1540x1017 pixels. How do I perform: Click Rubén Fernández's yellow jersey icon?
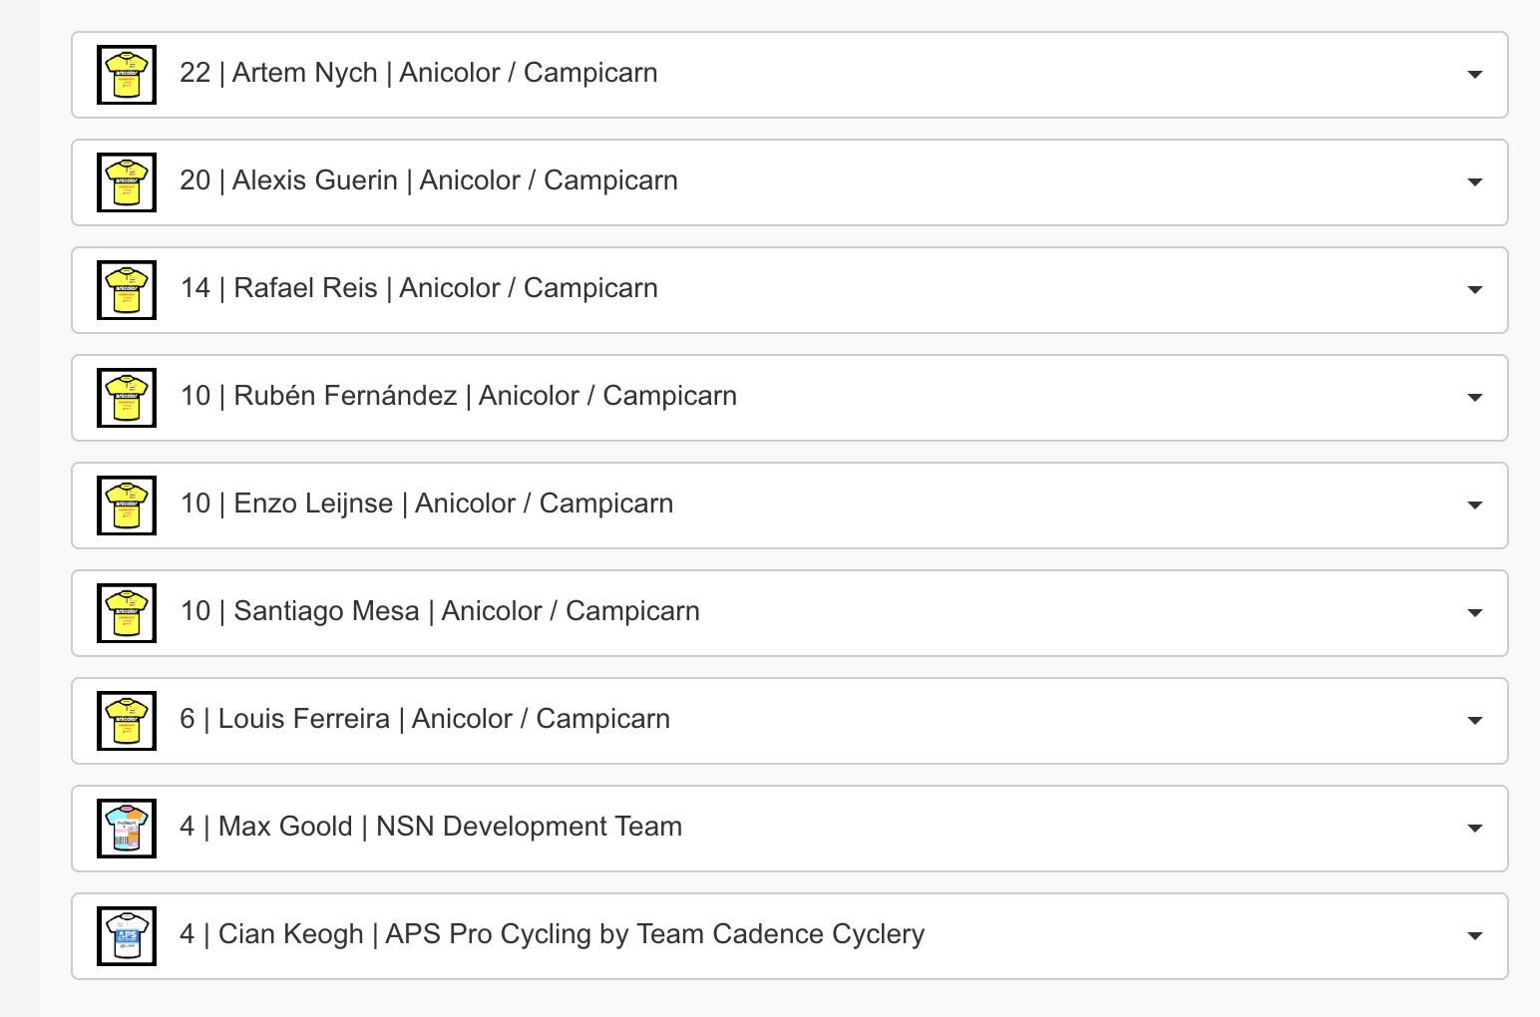pos(127,398)
